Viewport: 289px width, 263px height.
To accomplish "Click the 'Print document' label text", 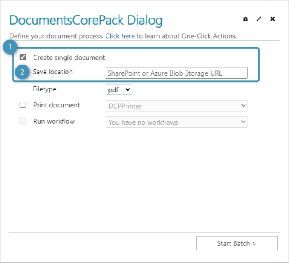I will pos(57,105).
